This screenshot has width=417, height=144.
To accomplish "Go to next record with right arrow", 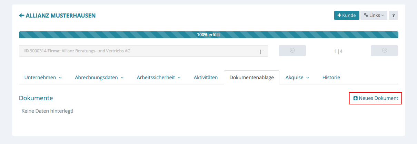I will [384, 51].
